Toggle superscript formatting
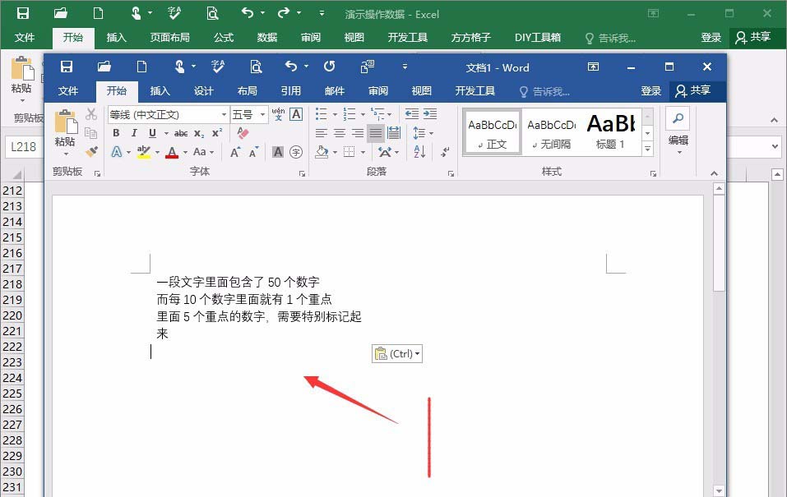Screen dimensions: 787x497 [x=217, y=133]
